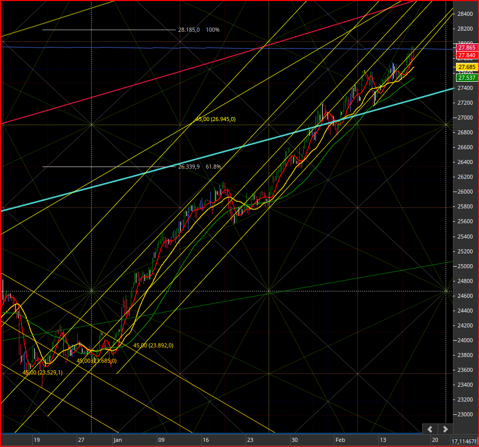Select the red 27.865 price tag
479x447 pixels.
pyautogui.click(x=467, y=48)
